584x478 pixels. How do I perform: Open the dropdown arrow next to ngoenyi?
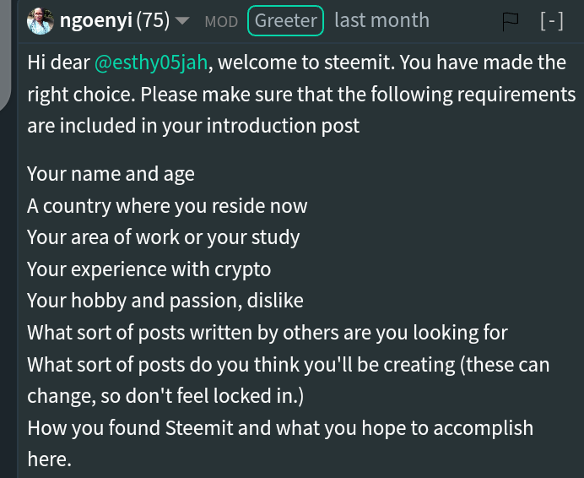(x=182, y=21)
